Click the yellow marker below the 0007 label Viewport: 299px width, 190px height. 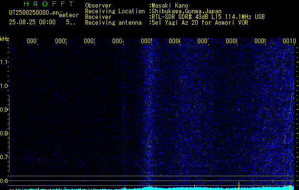[194, 187]
